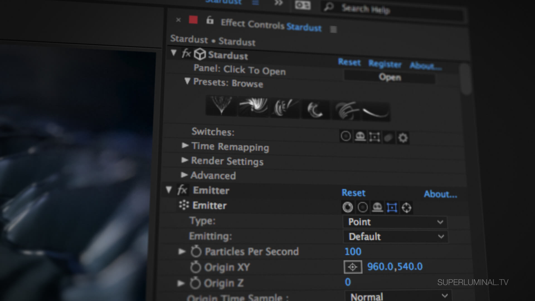
Task: Click the crosshair target icon in Emitter row
Action: [407, 208]
